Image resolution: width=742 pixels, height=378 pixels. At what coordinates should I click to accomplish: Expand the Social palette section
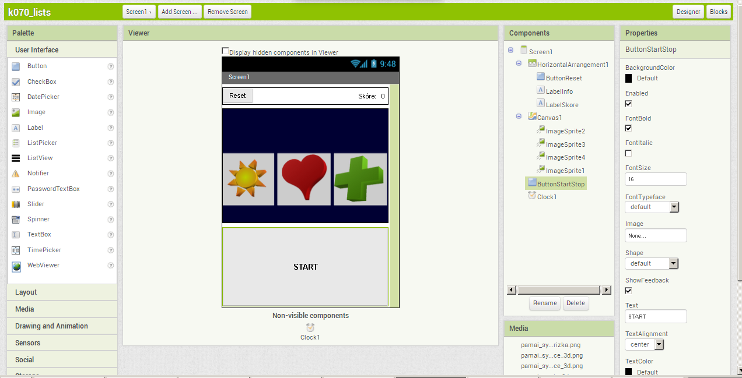point(62,360)
